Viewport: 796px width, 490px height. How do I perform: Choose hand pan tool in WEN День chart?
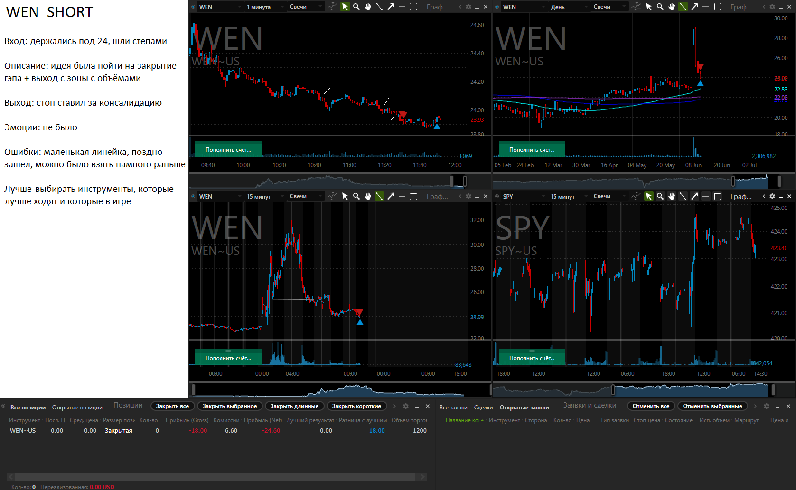[x=672, y=7]
